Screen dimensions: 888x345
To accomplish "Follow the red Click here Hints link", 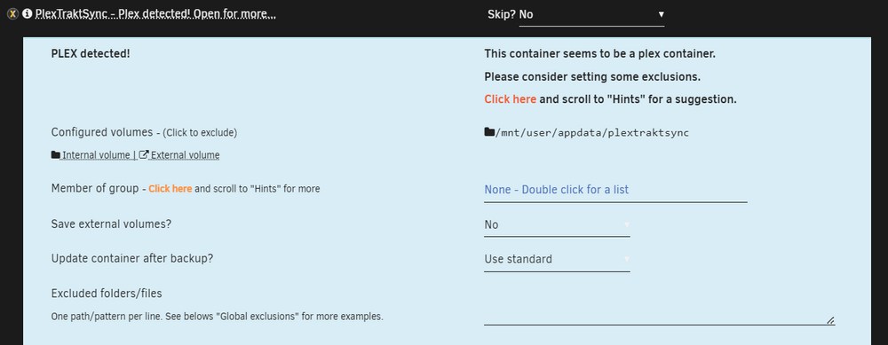I will [511, 99].
